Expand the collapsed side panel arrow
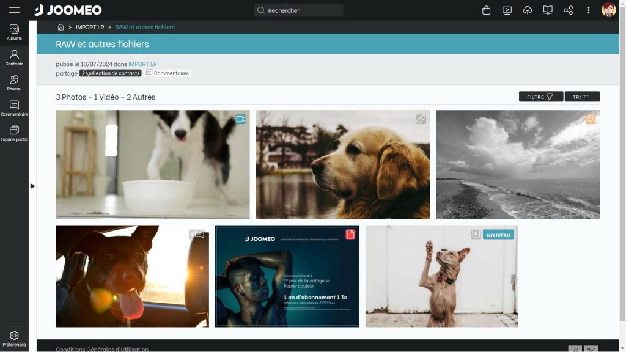The image size is (626, 352). point(32,186)
